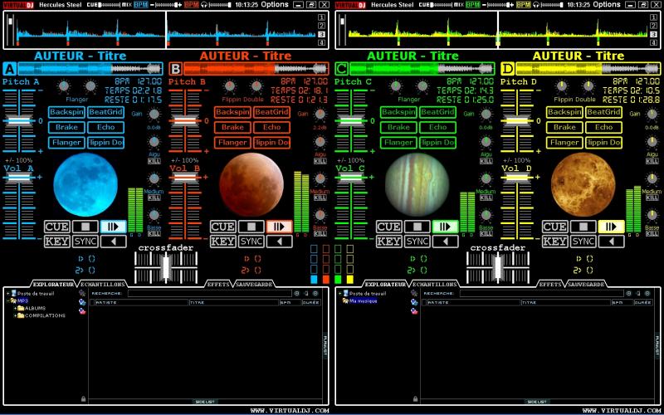This screenshot has height=415, width=664.
Task: Toggle the Medium KILL switch on deck A
Action: [154, 198]
